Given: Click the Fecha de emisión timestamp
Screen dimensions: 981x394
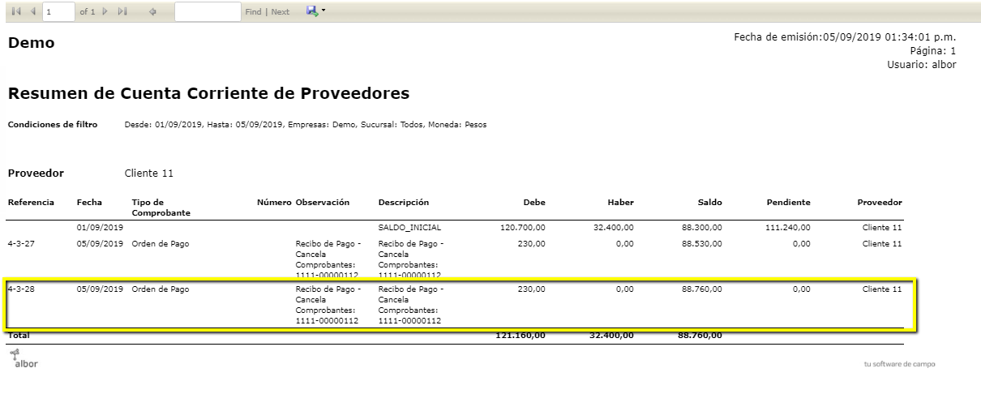Looking at the screenshot, I should pos(845,36).
